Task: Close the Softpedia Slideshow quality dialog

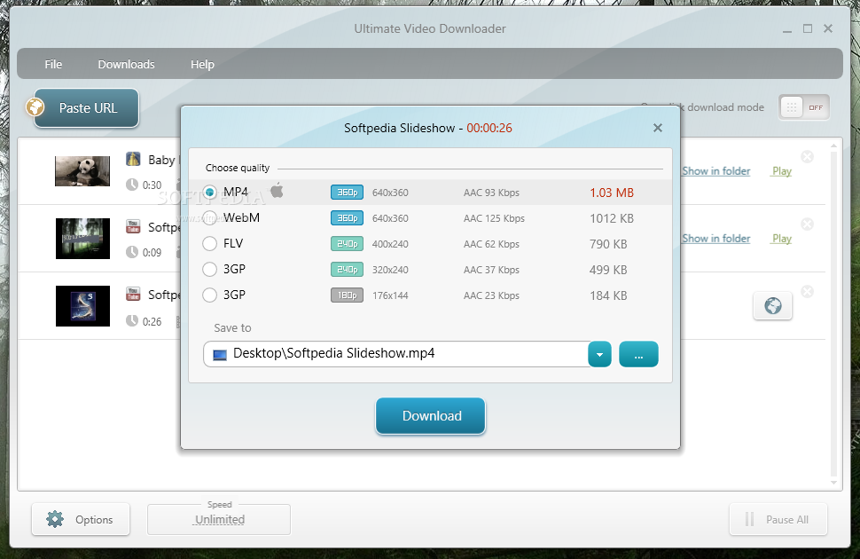Action: [x=658, y=128]
